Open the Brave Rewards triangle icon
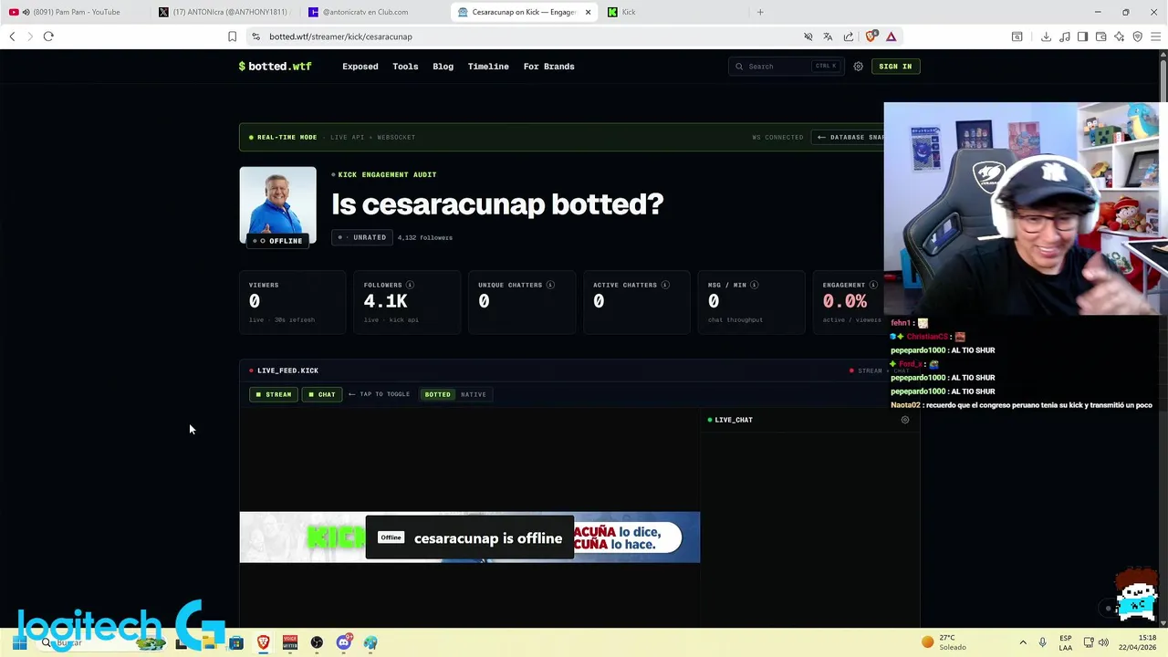 pyautogui.click(x=892, y=36)
